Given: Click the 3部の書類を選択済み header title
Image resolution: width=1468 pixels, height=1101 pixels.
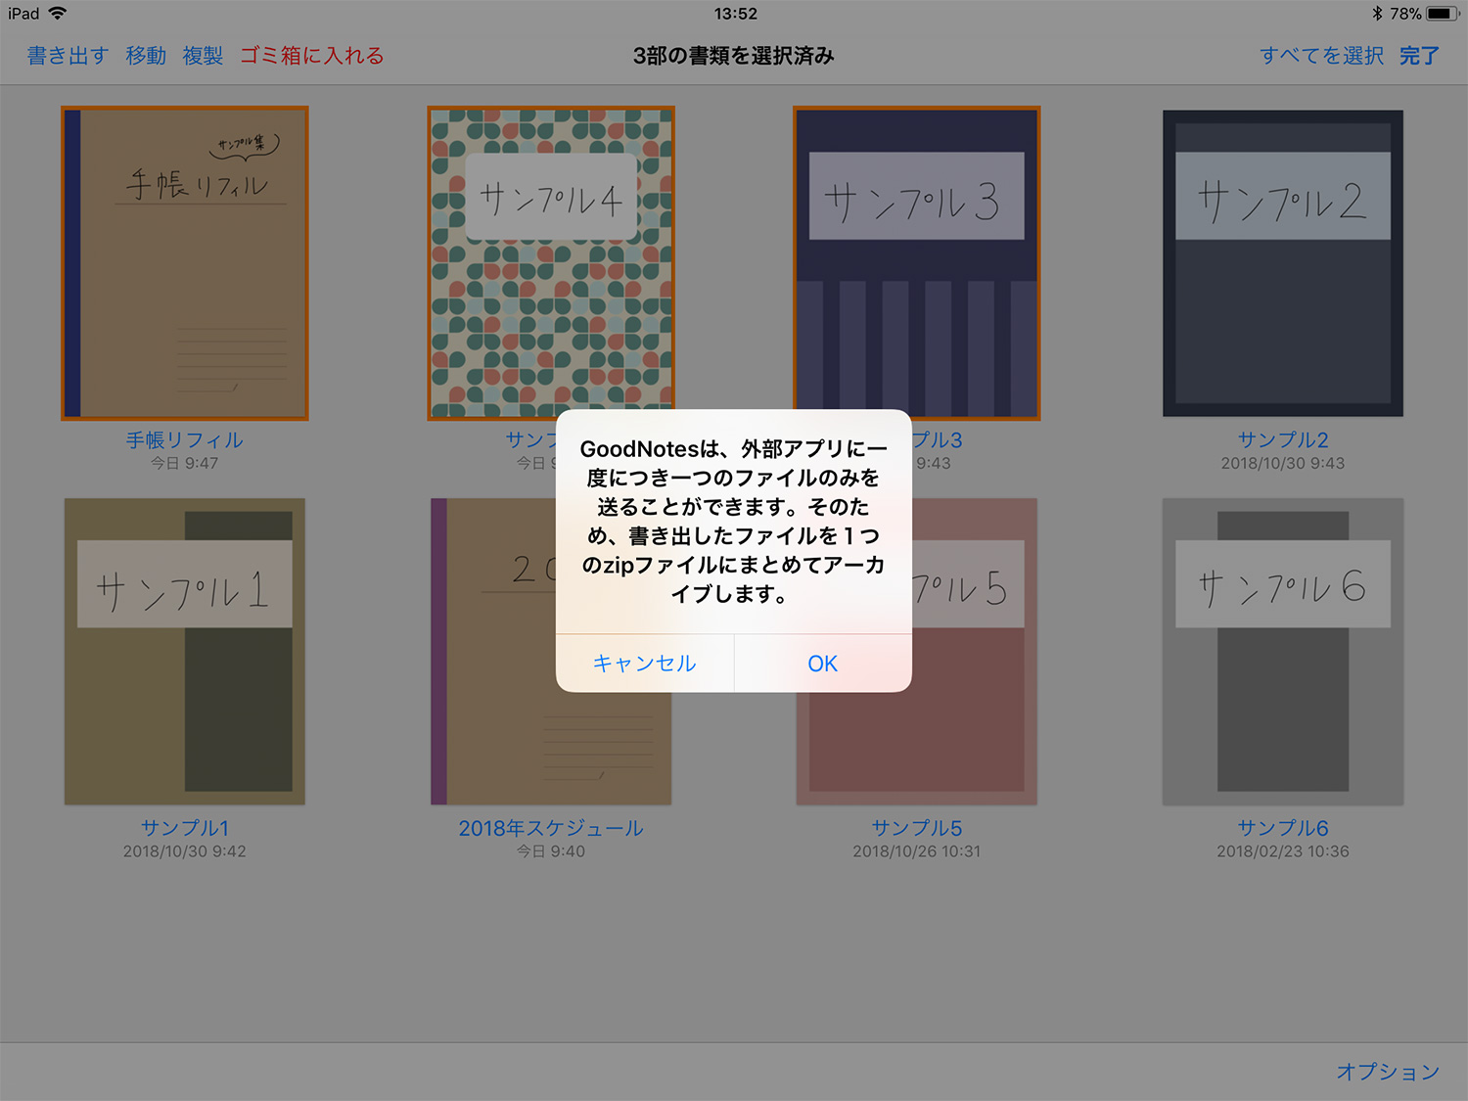Looking at the screenshot, I should point(734,56).
